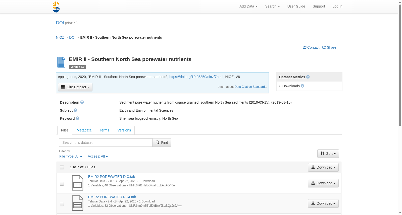This screenshot has width=402, height=215.
Task: Click Log In in the navbar
Action: point(337,6)
